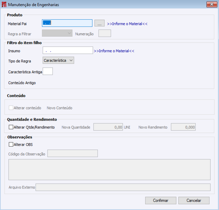Enable the Alterar Qtde/Rendimento checkbox
The height and width of the screenshot is (210, 219).
(x=11, y=127)
